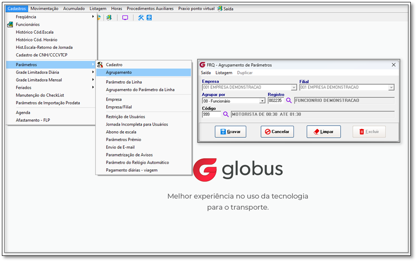Expand Grade Limitadora Diária submenu
The height and width of the screenshot is (262, 417).
51,72
